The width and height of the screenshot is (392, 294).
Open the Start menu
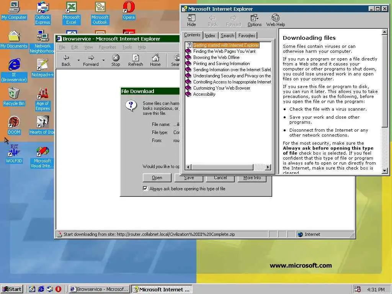(x=12, y=289)
